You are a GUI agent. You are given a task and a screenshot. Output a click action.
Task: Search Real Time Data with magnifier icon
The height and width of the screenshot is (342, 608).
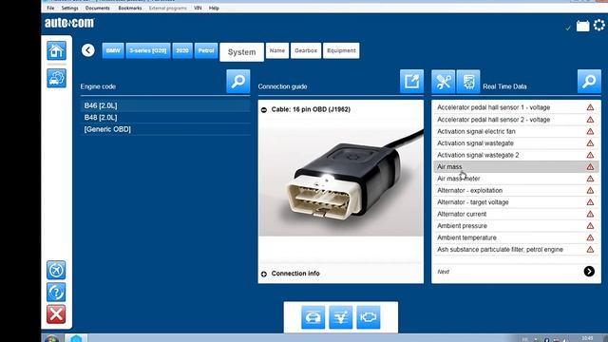click(589, 81)
